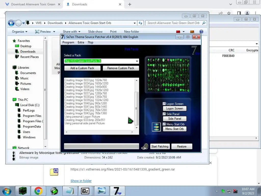261x196 pixels.
Task: Click the patching progress bar
Action: [x=101, y=146]
